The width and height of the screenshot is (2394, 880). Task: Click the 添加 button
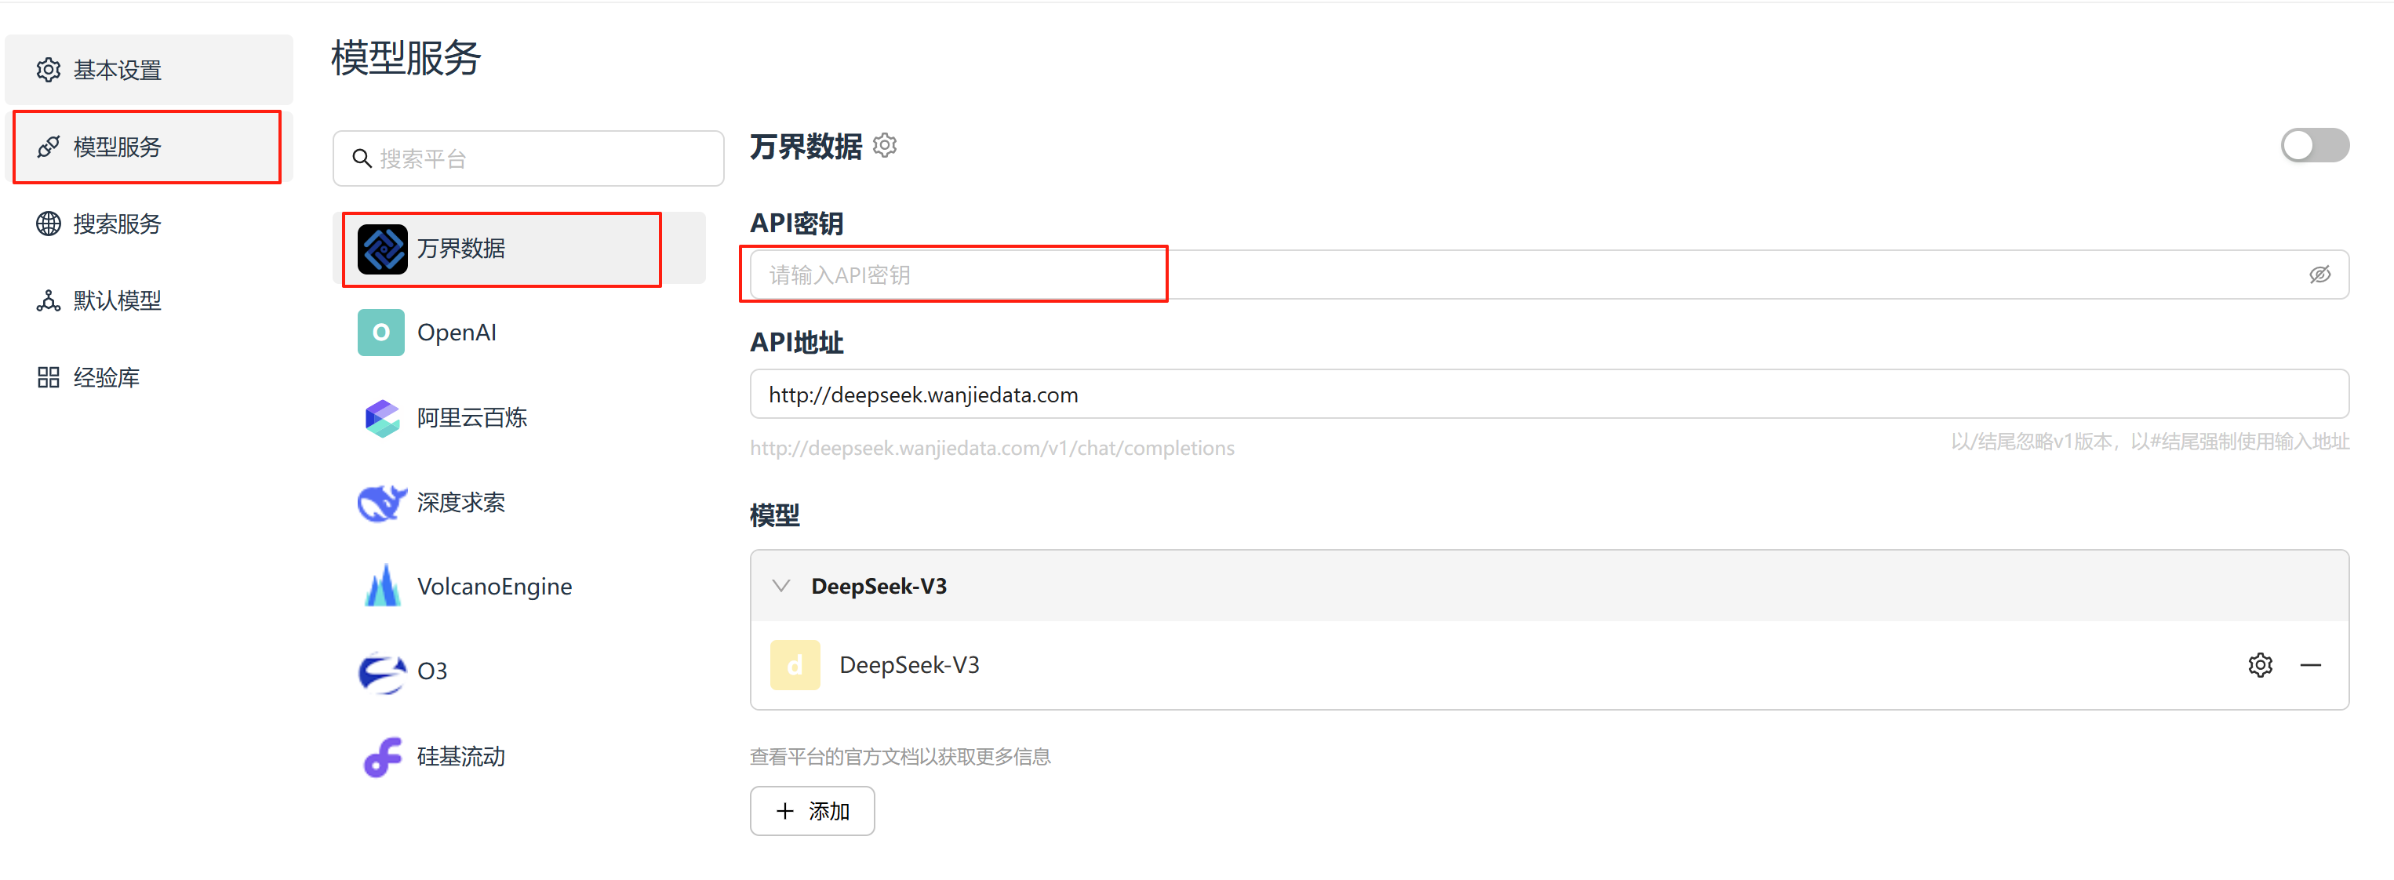pyautogui.click(x=813, y=811)
